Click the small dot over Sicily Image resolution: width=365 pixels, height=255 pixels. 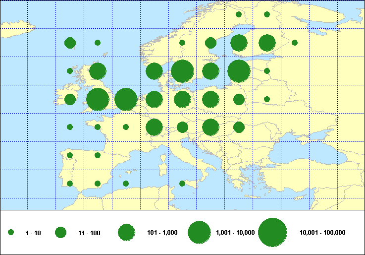pyautogui.click(x=182, y=184)
